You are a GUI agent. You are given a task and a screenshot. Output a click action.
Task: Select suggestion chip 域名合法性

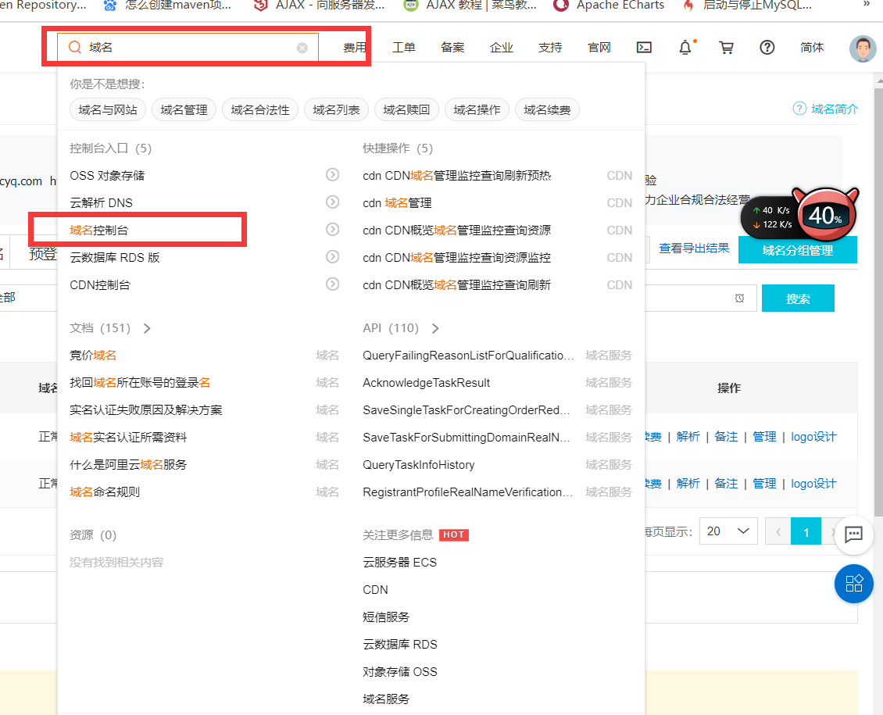click(260, 109)
